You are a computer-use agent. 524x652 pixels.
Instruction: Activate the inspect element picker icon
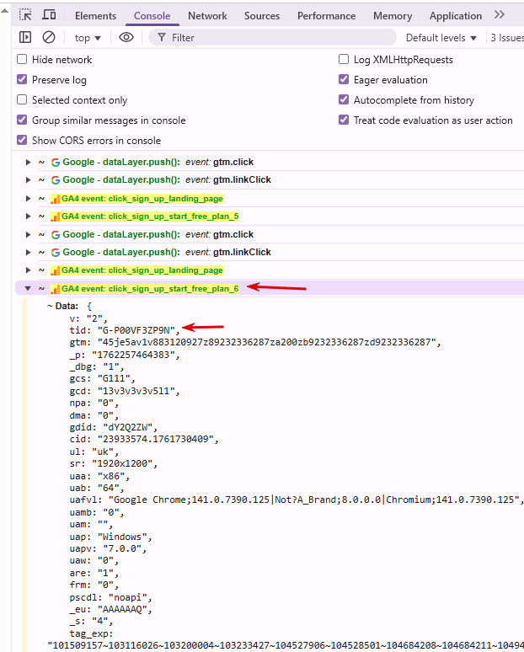(25, 15)
